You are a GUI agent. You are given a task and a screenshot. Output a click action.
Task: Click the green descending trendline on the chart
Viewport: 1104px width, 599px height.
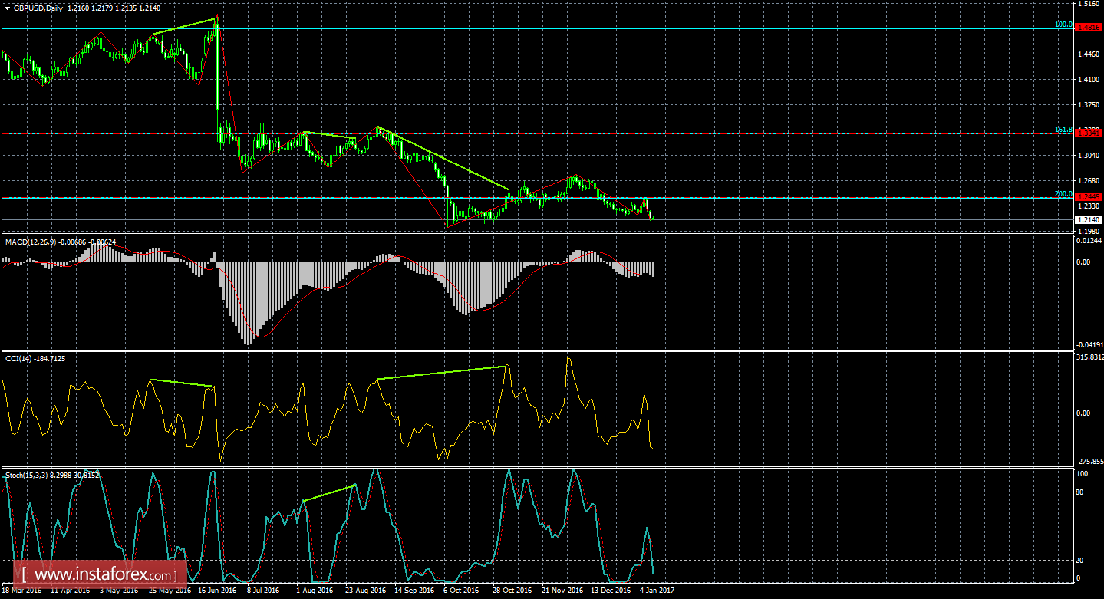click(x=445, y=157)
